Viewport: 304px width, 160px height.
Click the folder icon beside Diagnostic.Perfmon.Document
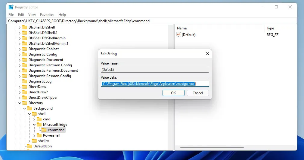[25, 71]
